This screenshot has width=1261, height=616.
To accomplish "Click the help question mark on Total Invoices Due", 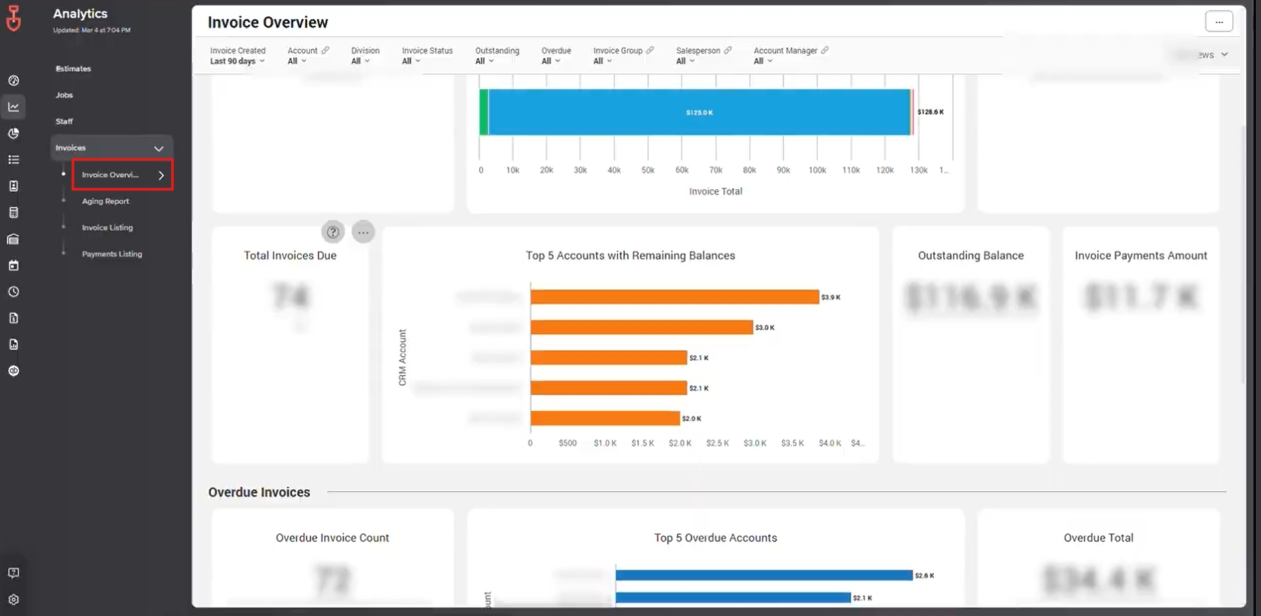I will [x=333, y=232].
